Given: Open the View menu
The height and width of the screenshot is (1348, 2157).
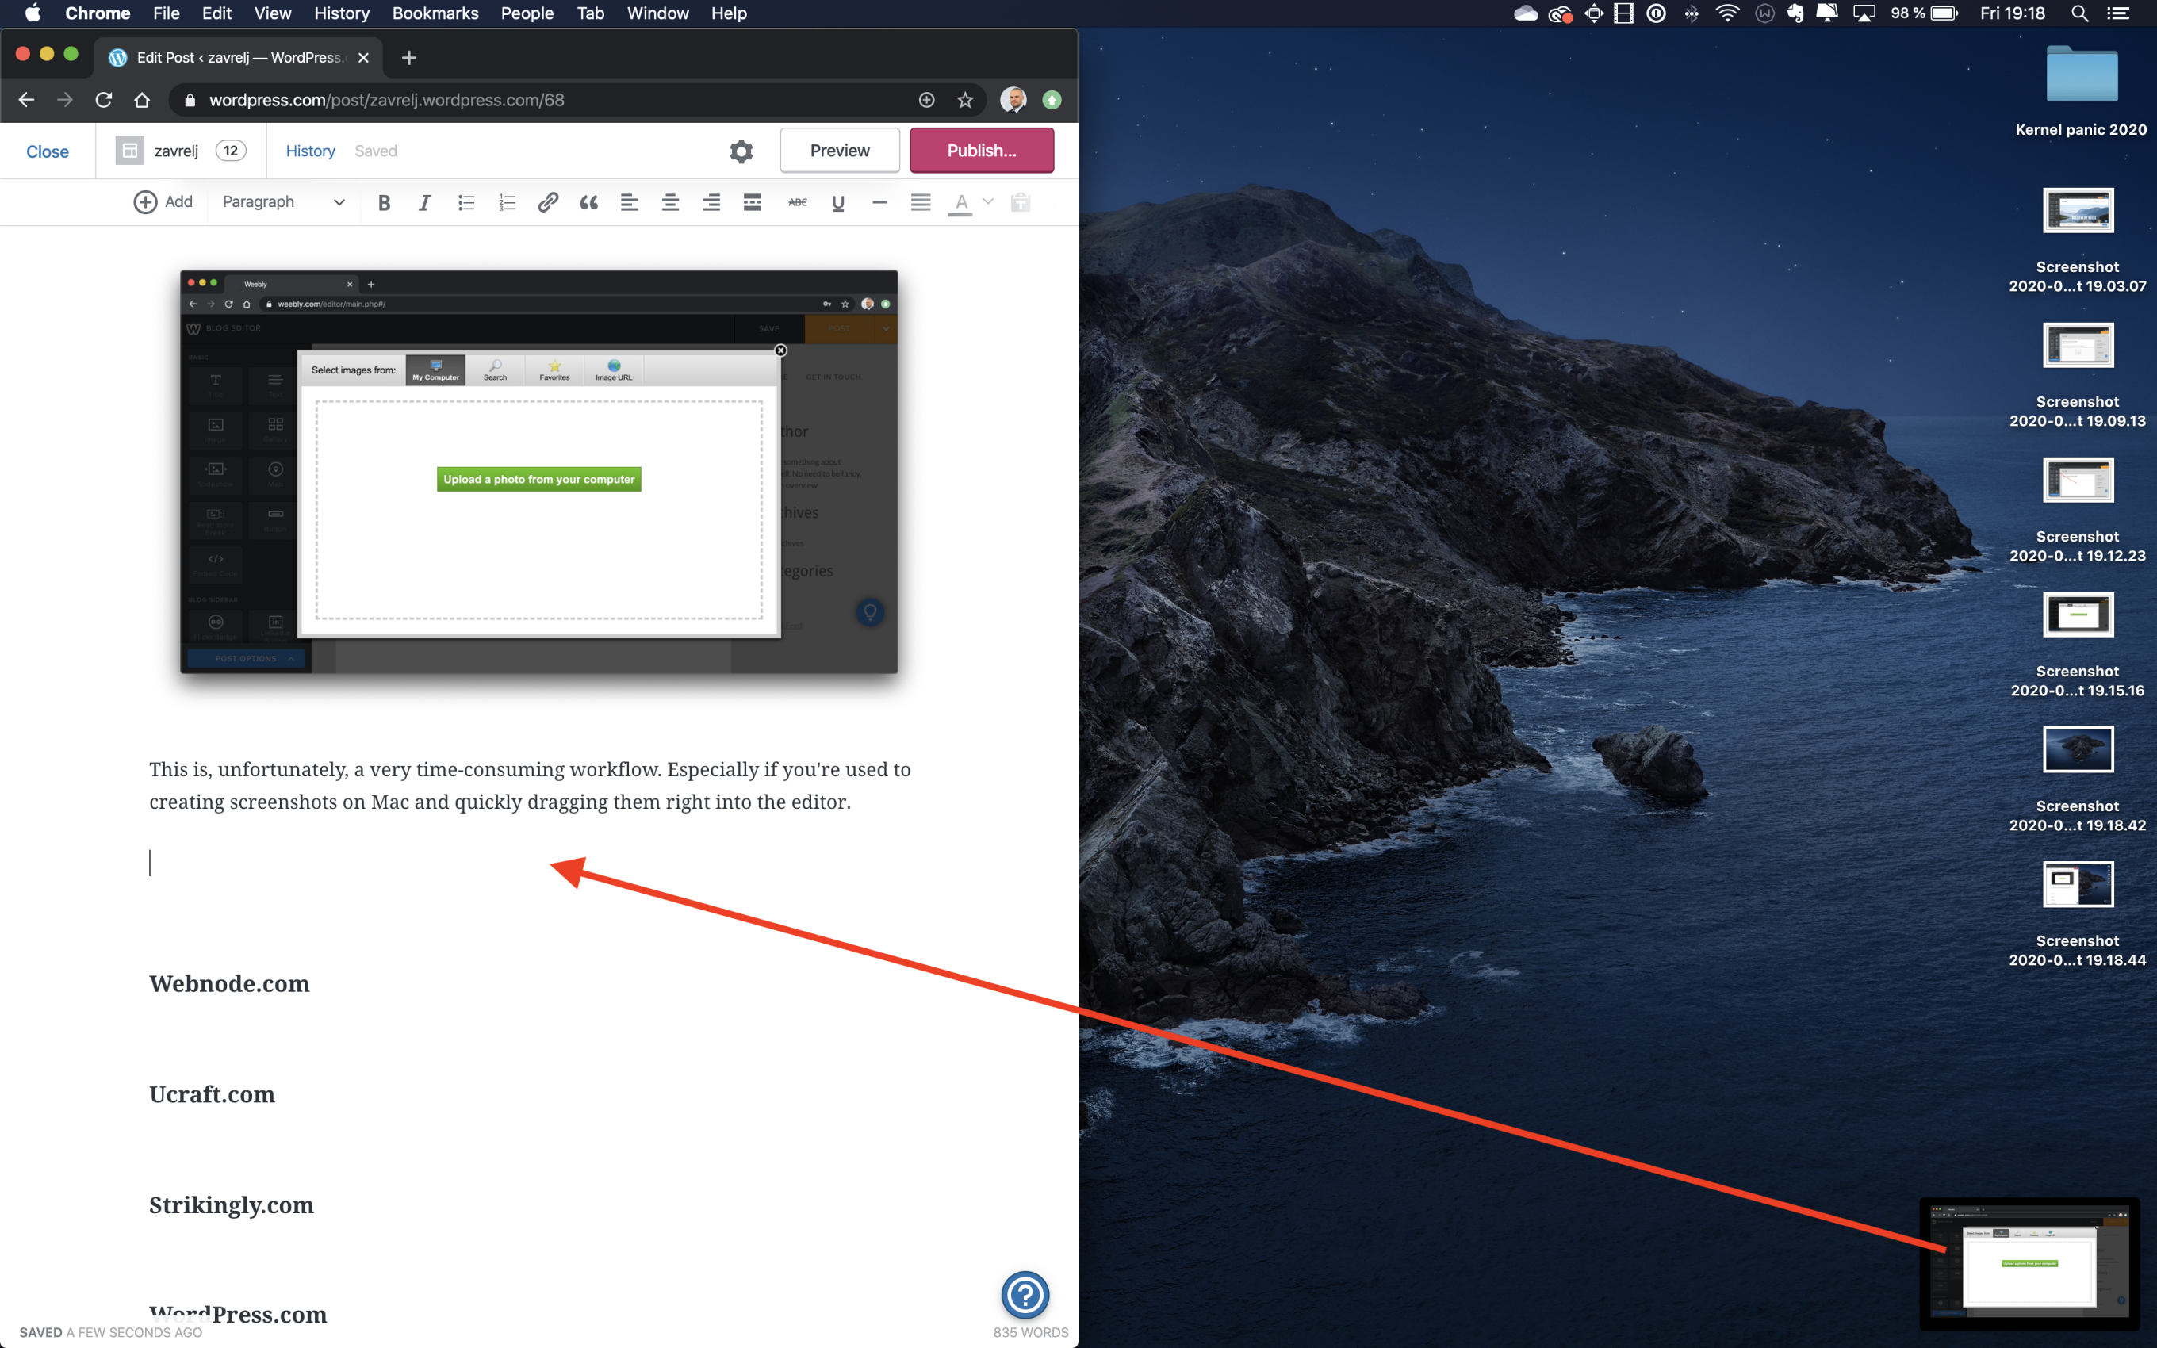Looking at the screenshot, I should [272, 13].
